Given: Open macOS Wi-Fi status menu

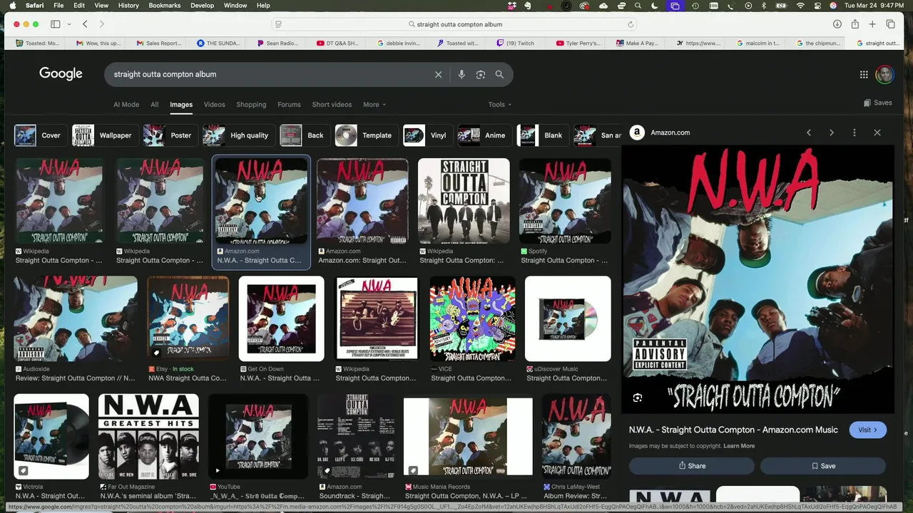Looking at the screenshot, I should pos(800,6).
